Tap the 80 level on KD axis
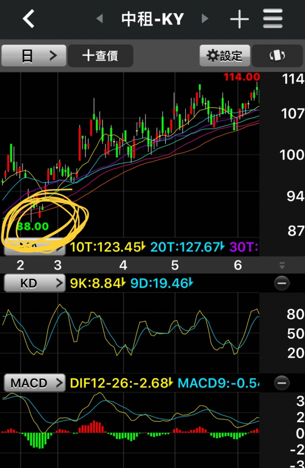The image size is (305, 468). click(x=295, y=314)
